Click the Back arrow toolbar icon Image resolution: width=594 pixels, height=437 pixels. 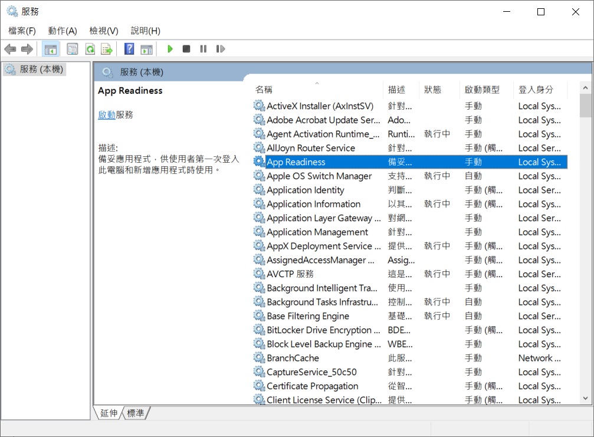coord(10,49)
